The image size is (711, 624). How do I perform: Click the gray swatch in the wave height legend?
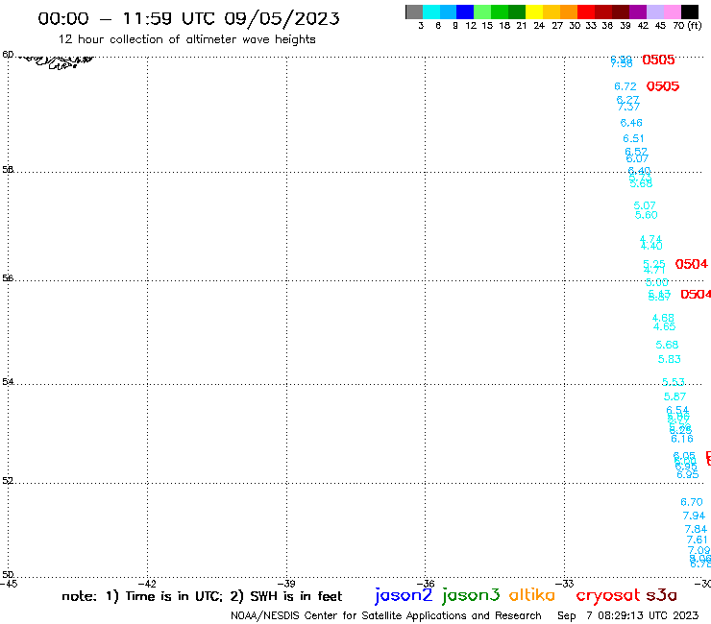click(x=414, y=12)
